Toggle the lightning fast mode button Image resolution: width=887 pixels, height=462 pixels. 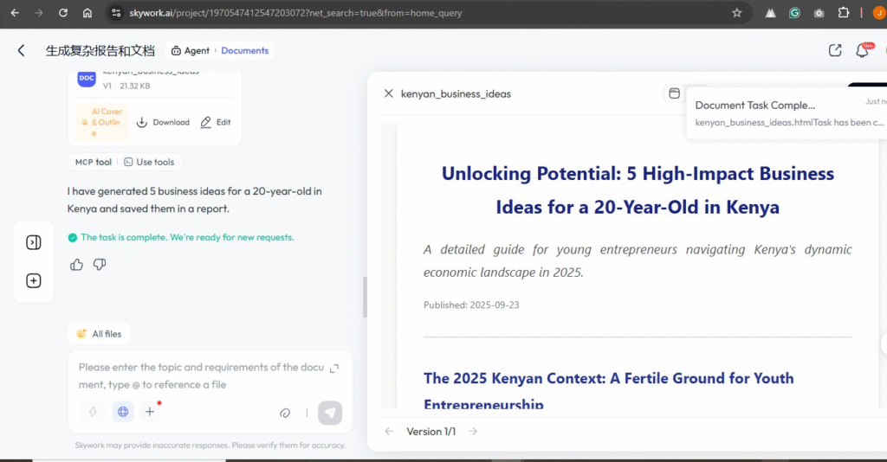click(94, 412)
